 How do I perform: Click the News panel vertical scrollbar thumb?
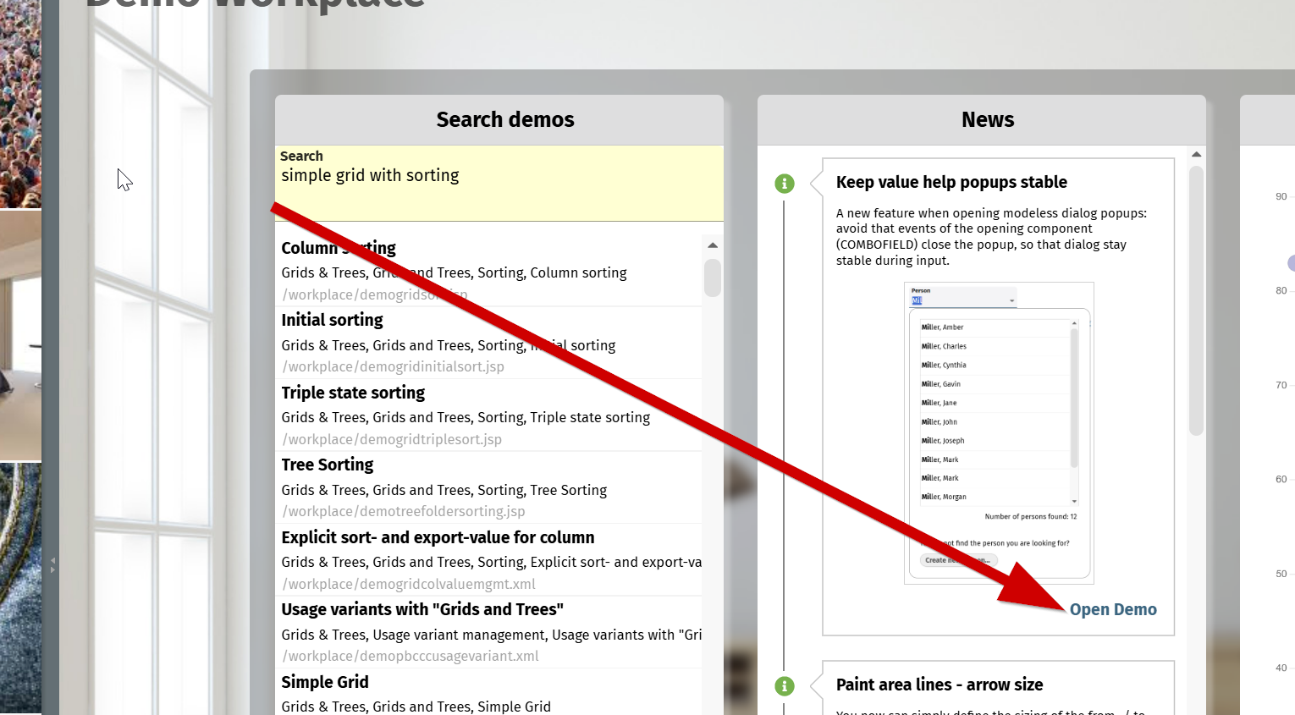[x=1196, y=300]
